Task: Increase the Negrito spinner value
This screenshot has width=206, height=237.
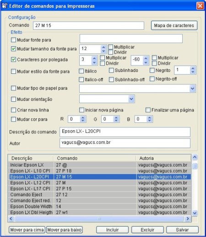Action: coord(193,68)
